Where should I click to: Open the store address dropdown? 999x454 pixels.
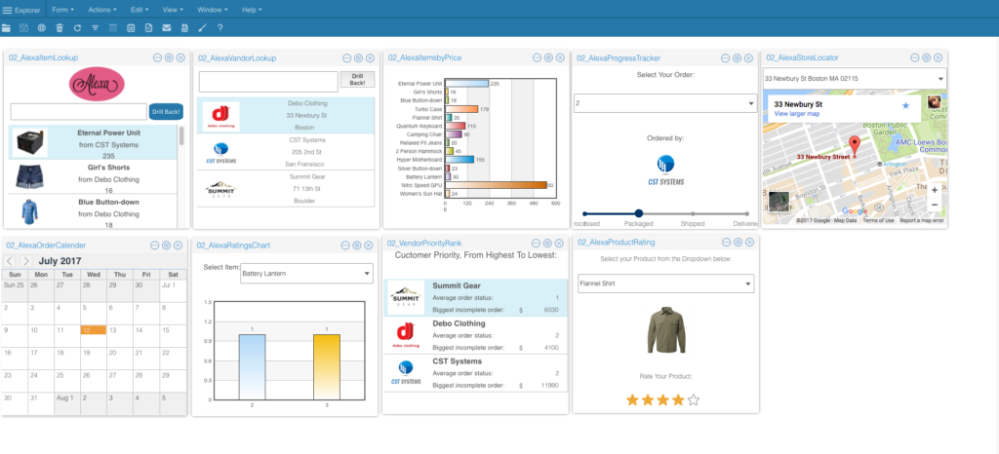pos(855,79)
